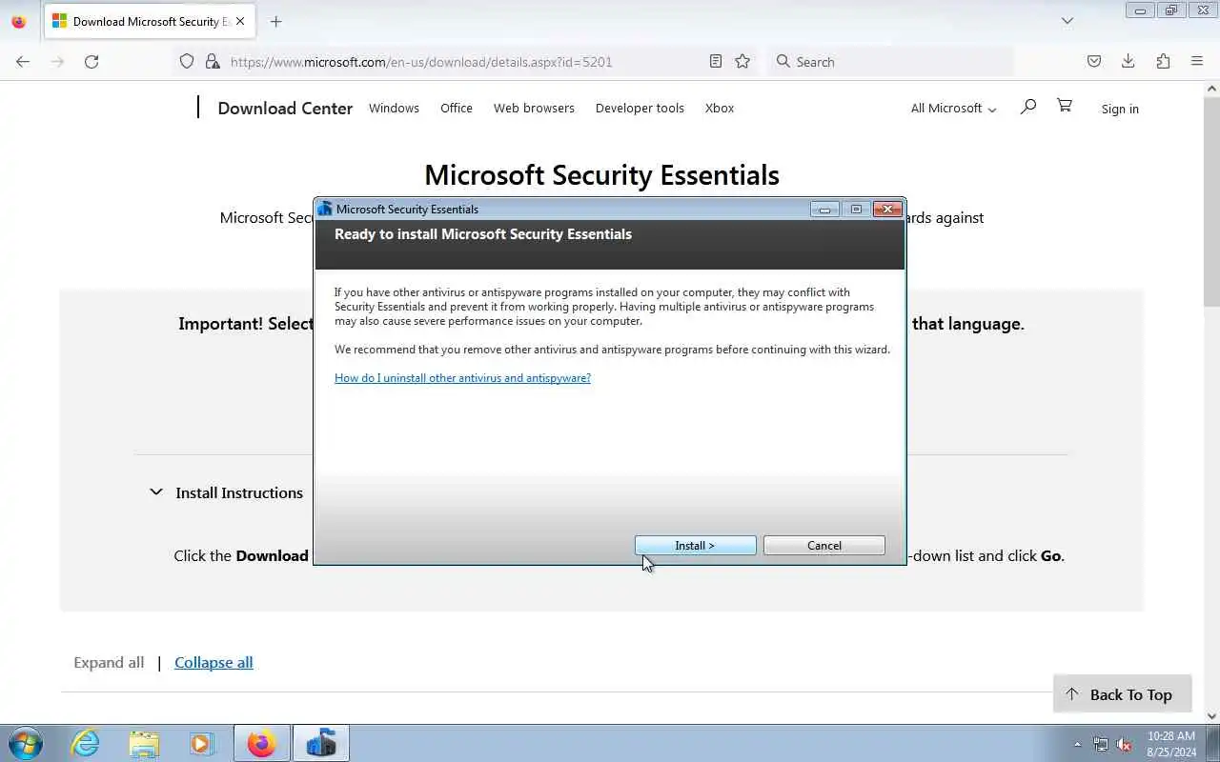Click the Microsoft site search magnifier icon
The width and height of the screenshot is (1220, 762).
point(1027,107)
